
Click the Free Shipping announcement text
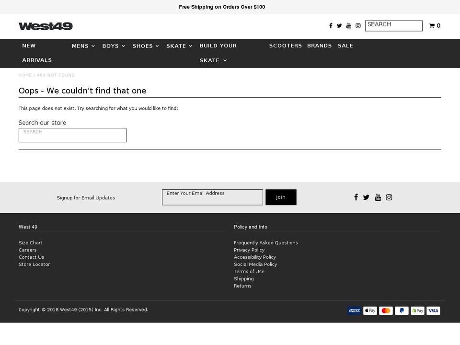(222, 7)
